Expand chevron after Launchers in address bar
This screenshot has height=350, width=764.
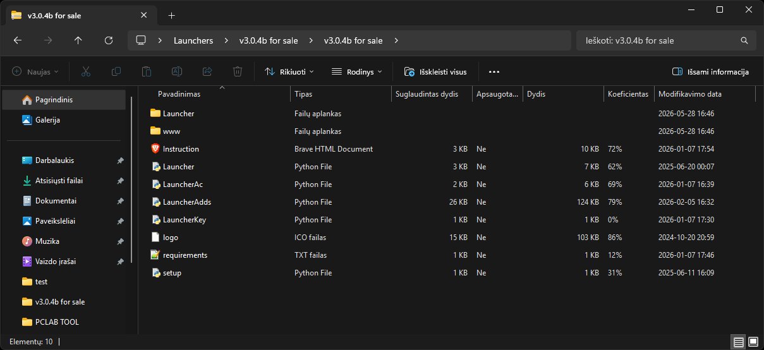click(x=226, y=40)
